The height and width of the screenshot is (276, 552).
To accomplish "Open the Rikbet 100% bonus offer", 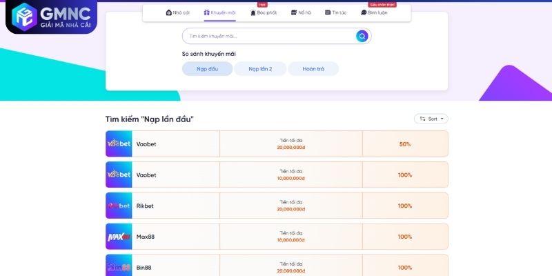I will tap(404, 206).
